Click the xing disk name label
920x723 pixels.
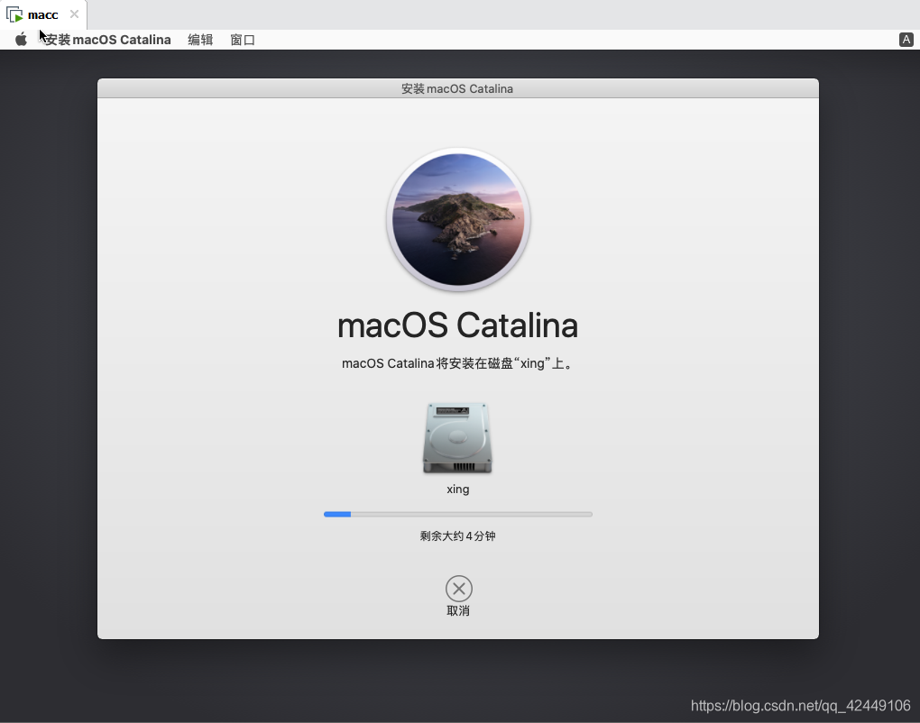click(x=457, y=489)
